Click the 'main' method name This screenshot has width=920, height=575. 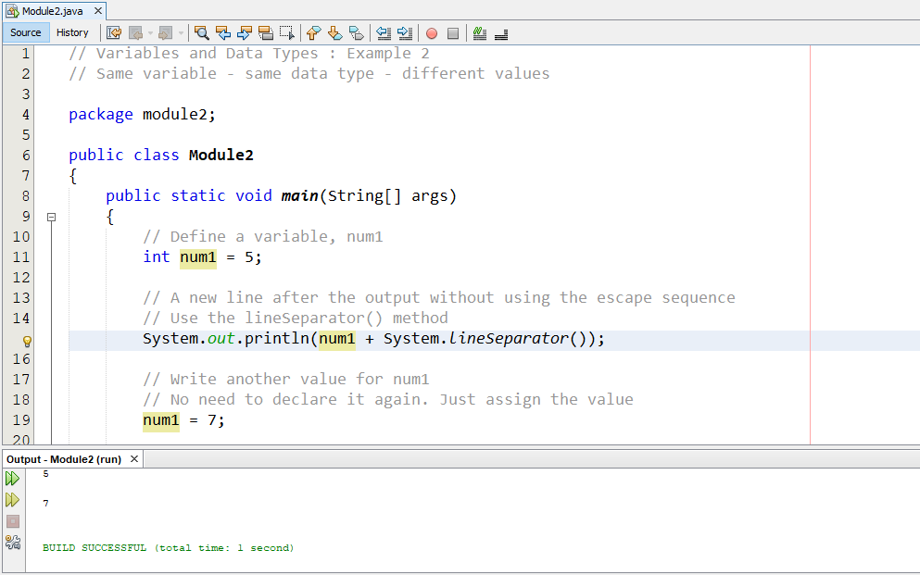click(300, 195)
